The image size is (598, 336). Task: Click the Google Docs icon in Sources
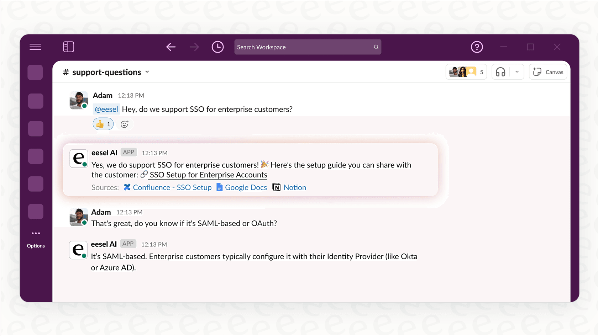(219, 187)
